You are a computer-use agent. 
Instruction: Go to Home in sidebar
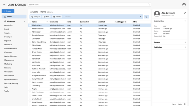point(14,16)
